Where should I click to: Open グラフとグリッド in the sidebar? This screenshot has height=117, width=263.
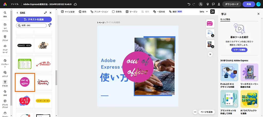(x=5, y=104)
